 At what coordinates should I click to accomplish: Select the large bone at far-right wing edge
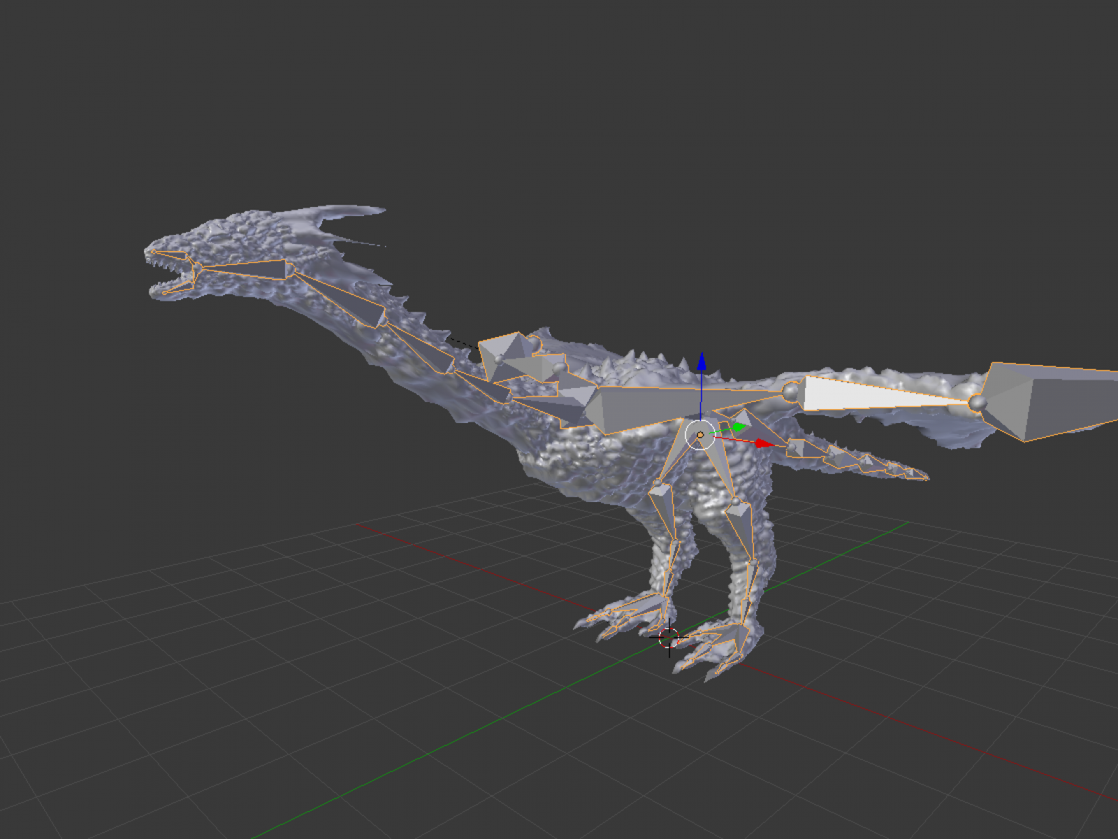tap(1048, 401)
